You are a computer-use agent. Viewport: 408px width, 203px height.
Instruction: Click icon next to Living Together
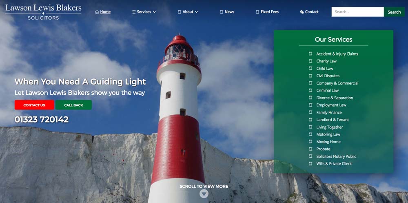(310, 127)
